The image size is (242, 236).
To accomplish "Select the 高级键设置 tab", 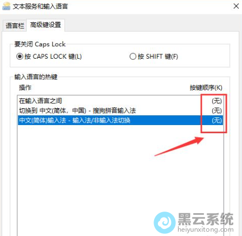I will (x=46, y=25).
